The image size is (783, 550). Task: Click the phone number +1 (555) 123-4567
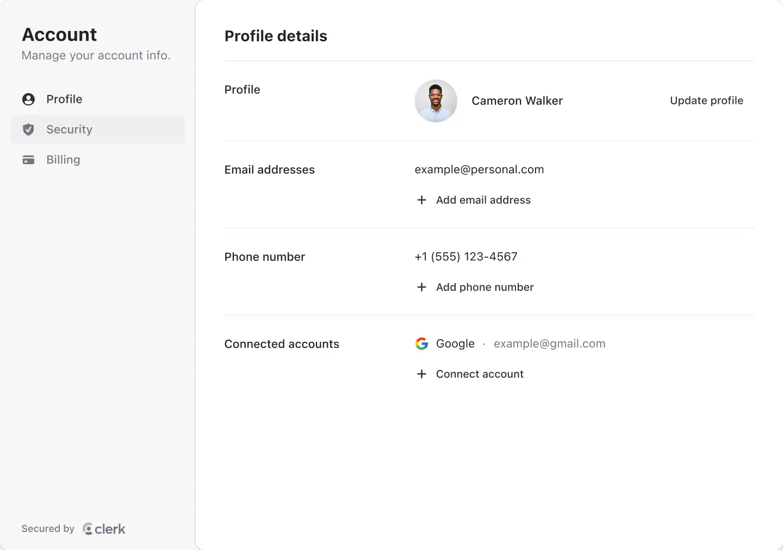[466, 256]
